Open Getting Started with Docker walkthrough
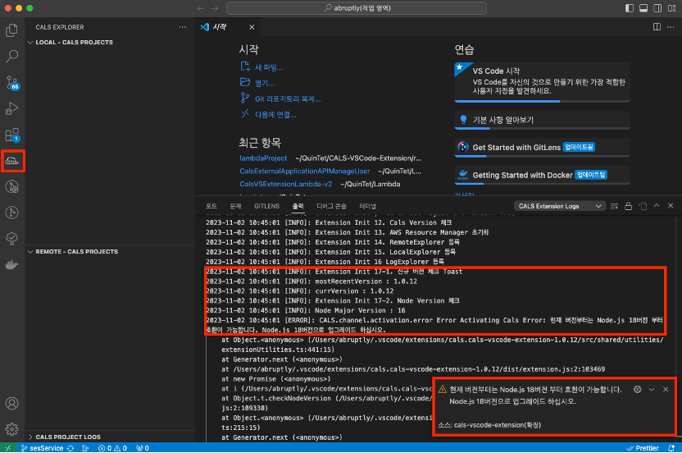The image size is (682, 453). pyautogui.click(x=542, y=175)
